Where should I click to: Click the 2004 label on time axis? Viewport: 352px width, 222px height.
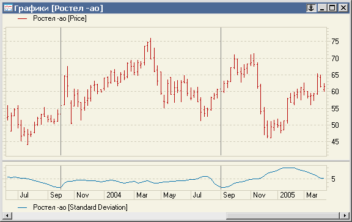click(x=114, y=195)
